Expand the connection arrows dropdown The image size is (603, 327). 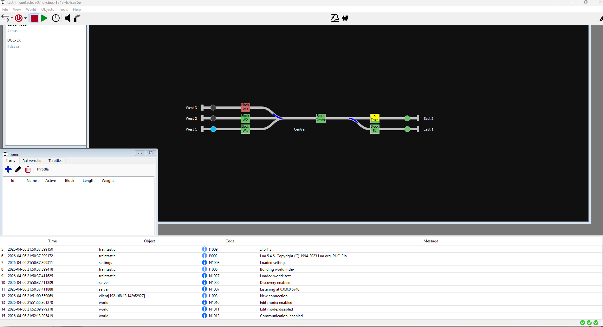12,18
